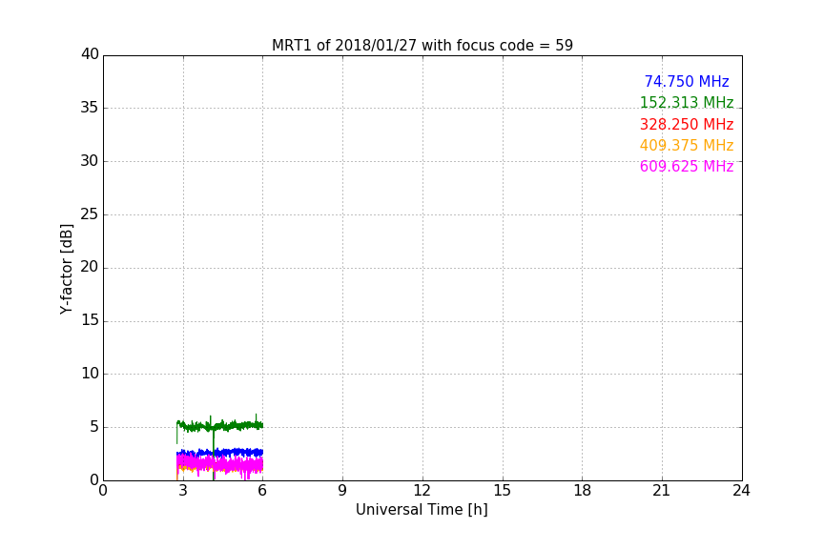
Task: Click the x-axis tick label 21
Action: coord(662,491)
